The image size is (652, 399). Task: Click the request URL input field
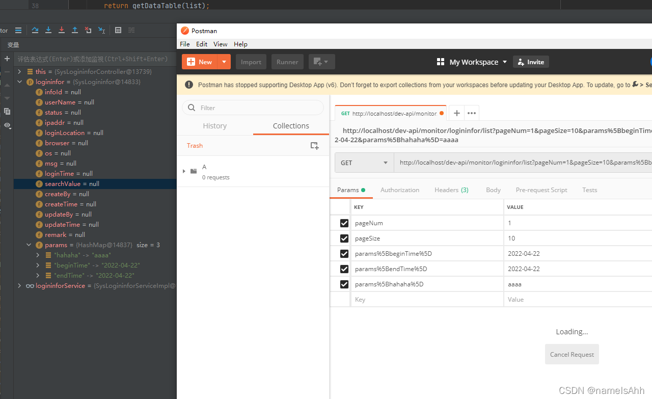523,163
